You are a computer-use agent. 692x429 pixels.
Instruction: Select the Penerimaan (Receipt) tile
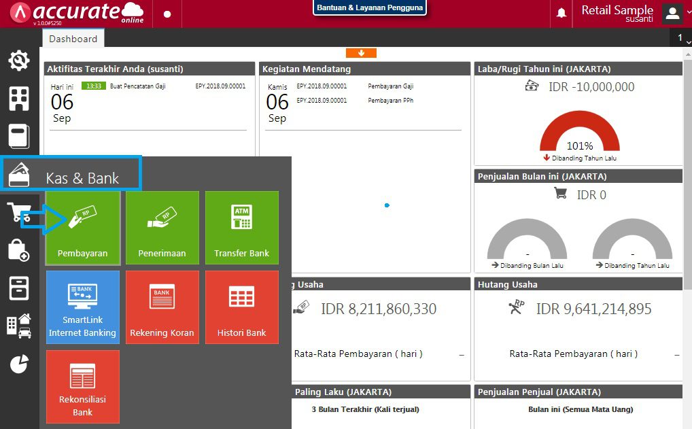pos(162,228)
